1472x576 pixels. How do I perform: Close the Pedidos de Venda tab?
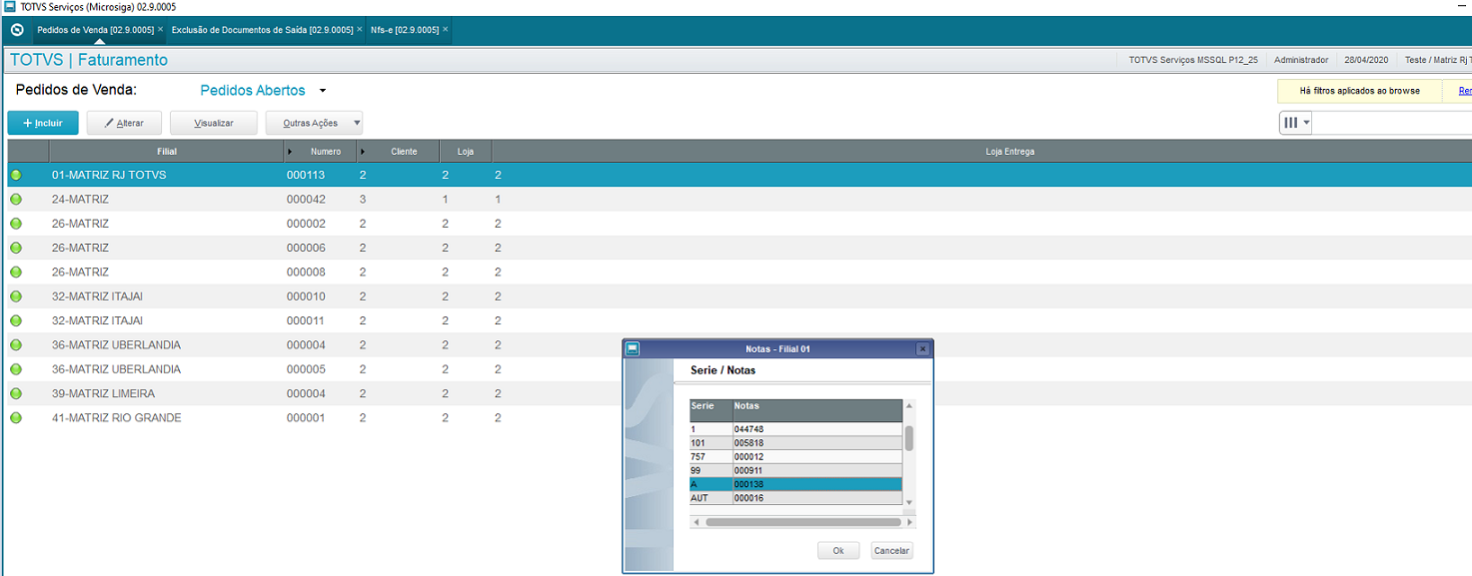160,30
